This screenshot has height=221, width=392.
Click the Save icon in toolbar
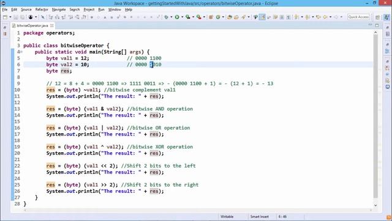click(16, 17)
